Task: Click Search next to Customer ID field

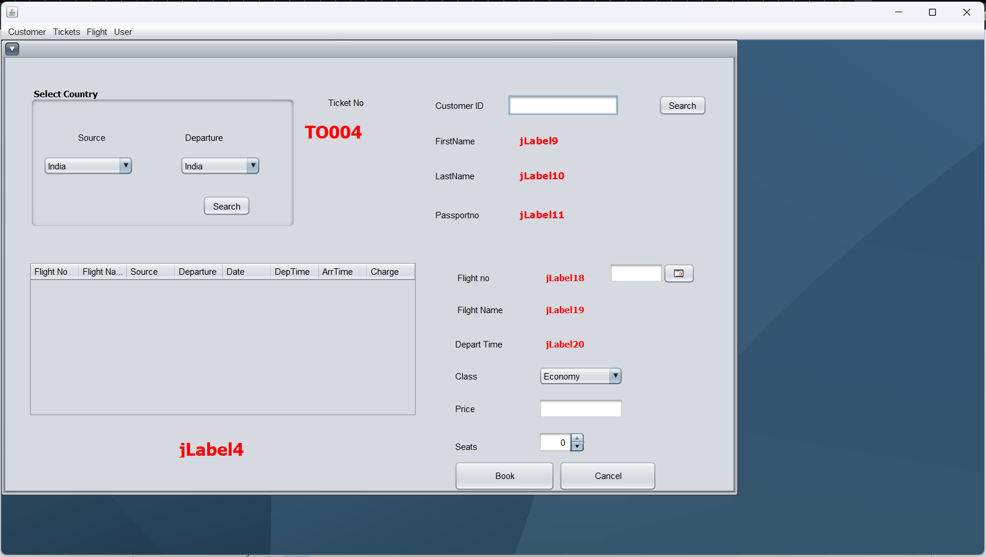Action: [682, 105]
